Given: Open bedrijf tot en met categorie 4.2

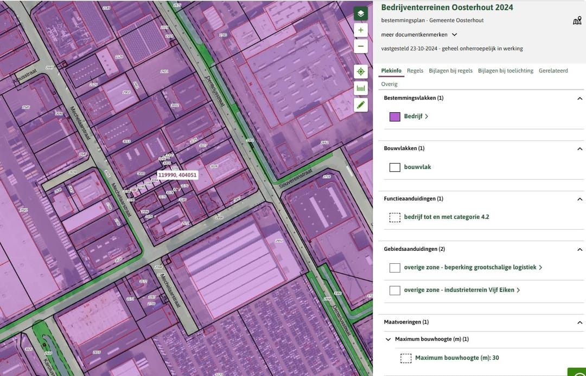Looking at the screenshot, I should click(x=446, y=217).
